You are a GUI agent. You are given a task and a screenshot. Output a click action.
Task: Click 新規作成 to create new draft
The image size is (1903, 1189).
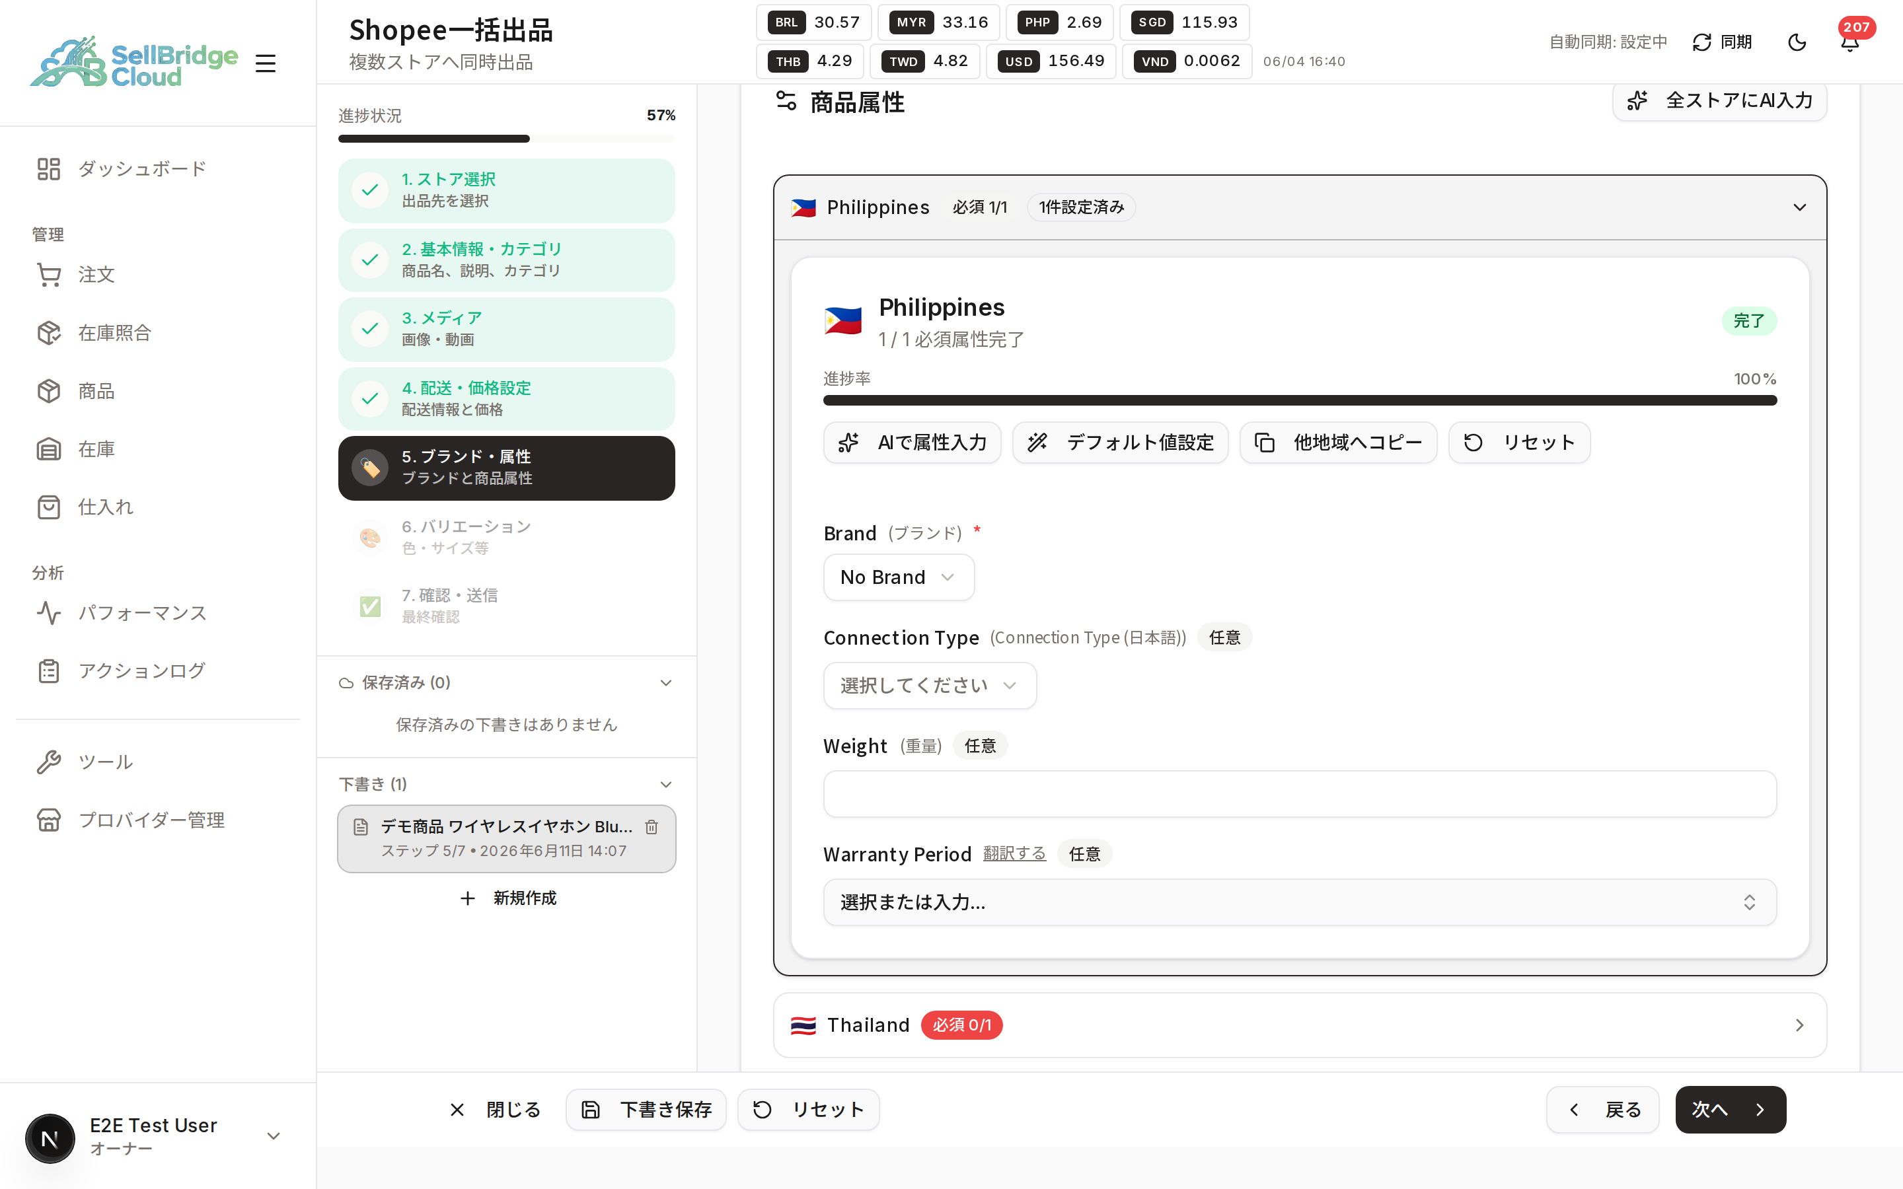coord(506,898)
